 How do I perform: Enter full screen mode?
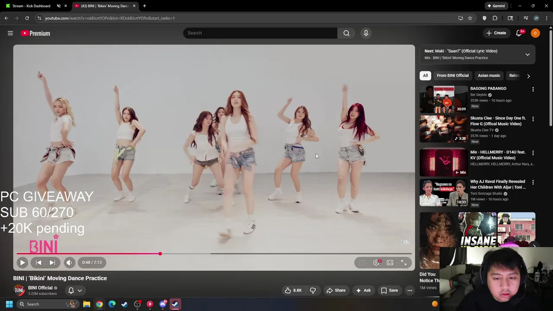pyautogui.click(x=404, y=263)
